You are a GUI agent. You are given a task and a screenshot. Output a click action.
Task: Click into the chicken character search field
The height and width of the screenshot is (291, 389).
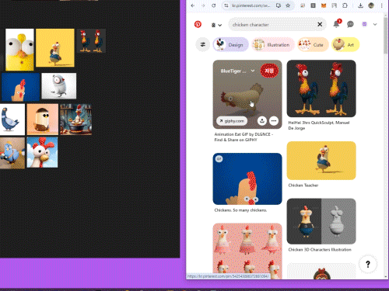[274, 25]
